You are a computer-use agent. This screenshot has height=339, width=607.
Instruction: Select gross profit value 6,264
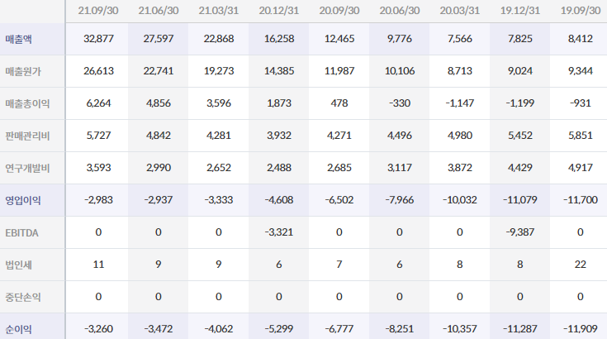point(98,103)
